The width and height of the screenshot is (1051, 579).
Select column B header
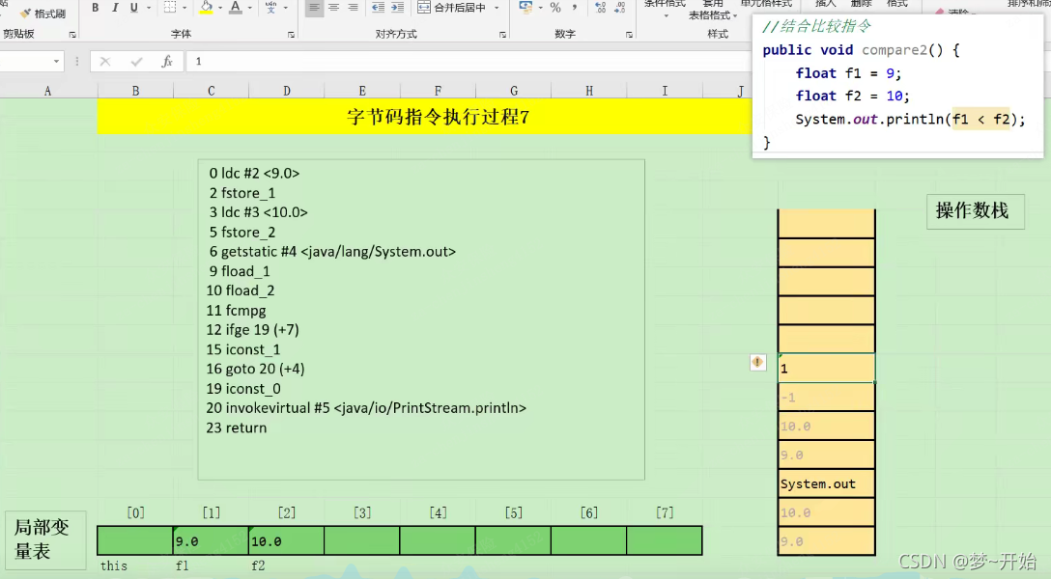(x=135, y=91)
